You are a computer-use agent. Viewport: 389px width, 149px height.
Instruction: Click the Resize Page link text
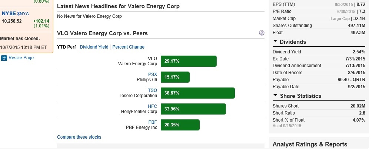(21, 58)
